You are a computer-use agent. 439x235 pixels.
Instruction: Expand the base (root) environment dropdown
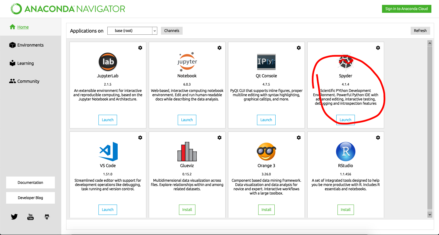132,31
